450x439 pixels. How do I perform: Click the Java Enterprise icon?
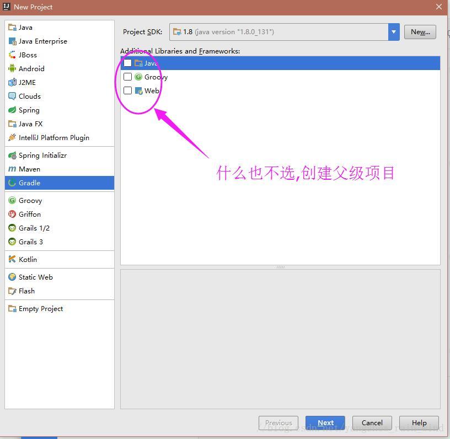[12, 41]
